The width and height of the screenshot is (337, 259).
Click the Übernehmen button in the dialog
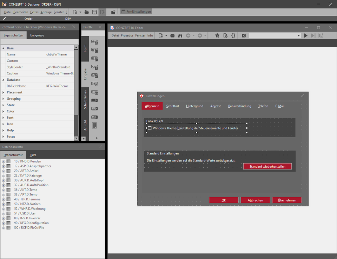(287, 200)
